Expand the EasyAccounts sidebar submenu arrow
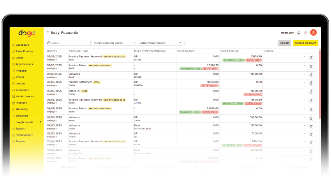Viewport: 331px width, 176px height. pyautogui.click(x=40, y=122)
